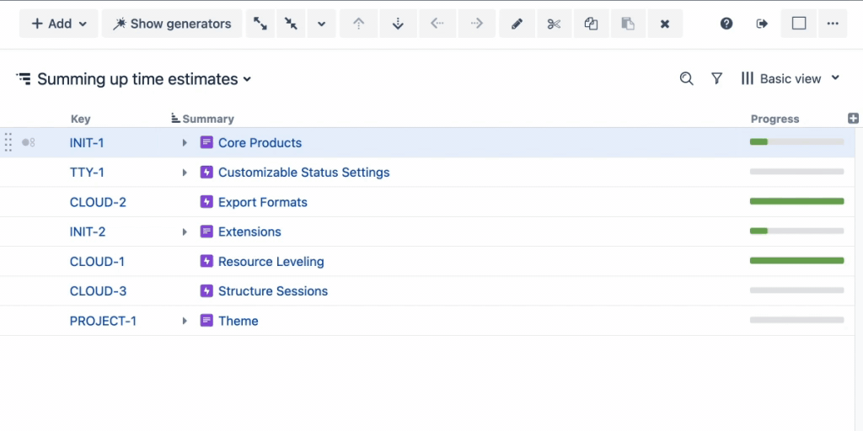This screenshot has width=863, height=431.
Task: Toggle the layout panel square button
Action: click(799, 24)
